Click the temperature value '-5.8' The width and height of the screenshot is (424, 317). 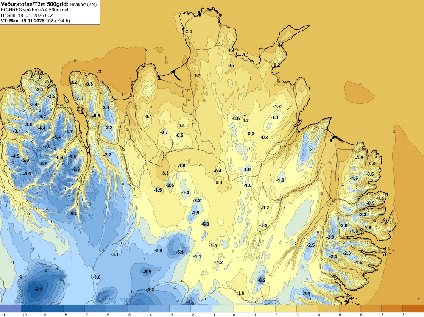coord(73,156)
